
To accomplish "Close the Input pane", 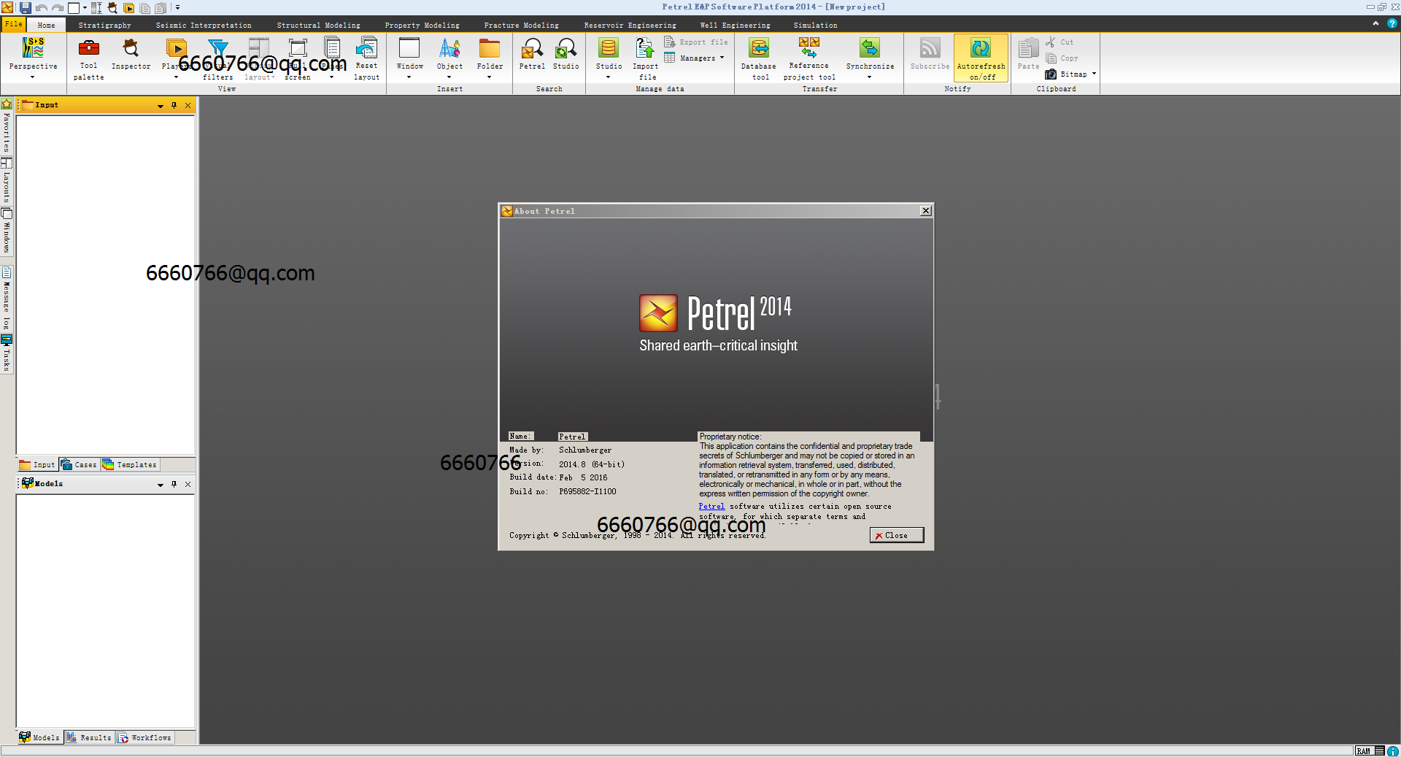I will pos(188,105).
